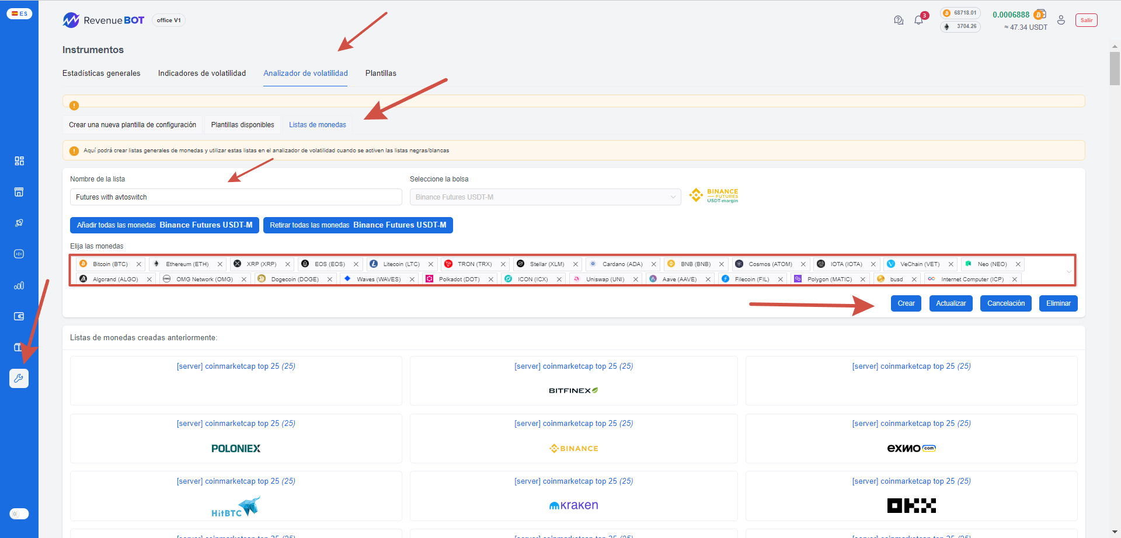
Task: Click the 0.0006888 balance value
Action: coord(1011,15)
